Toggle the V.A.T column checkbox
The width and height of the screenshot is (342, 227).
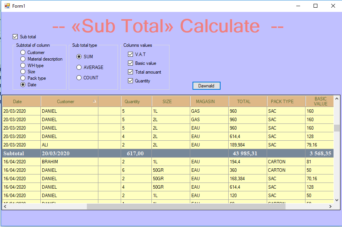point(130,54)
